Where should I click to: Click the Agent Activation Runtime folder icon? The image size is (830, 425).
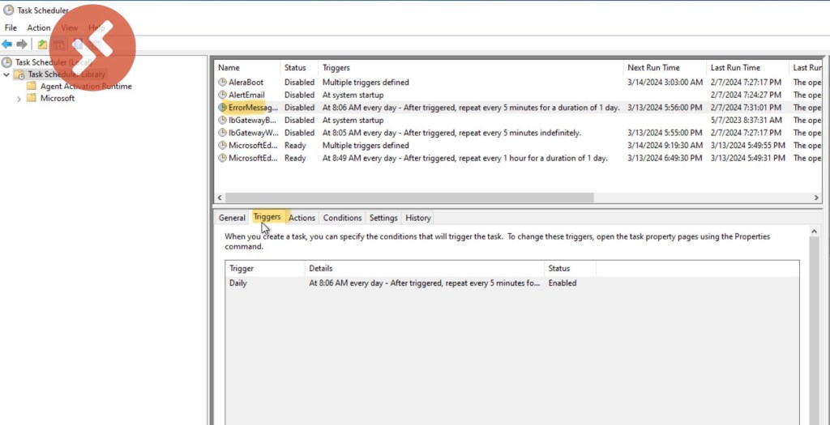(32, 86)
